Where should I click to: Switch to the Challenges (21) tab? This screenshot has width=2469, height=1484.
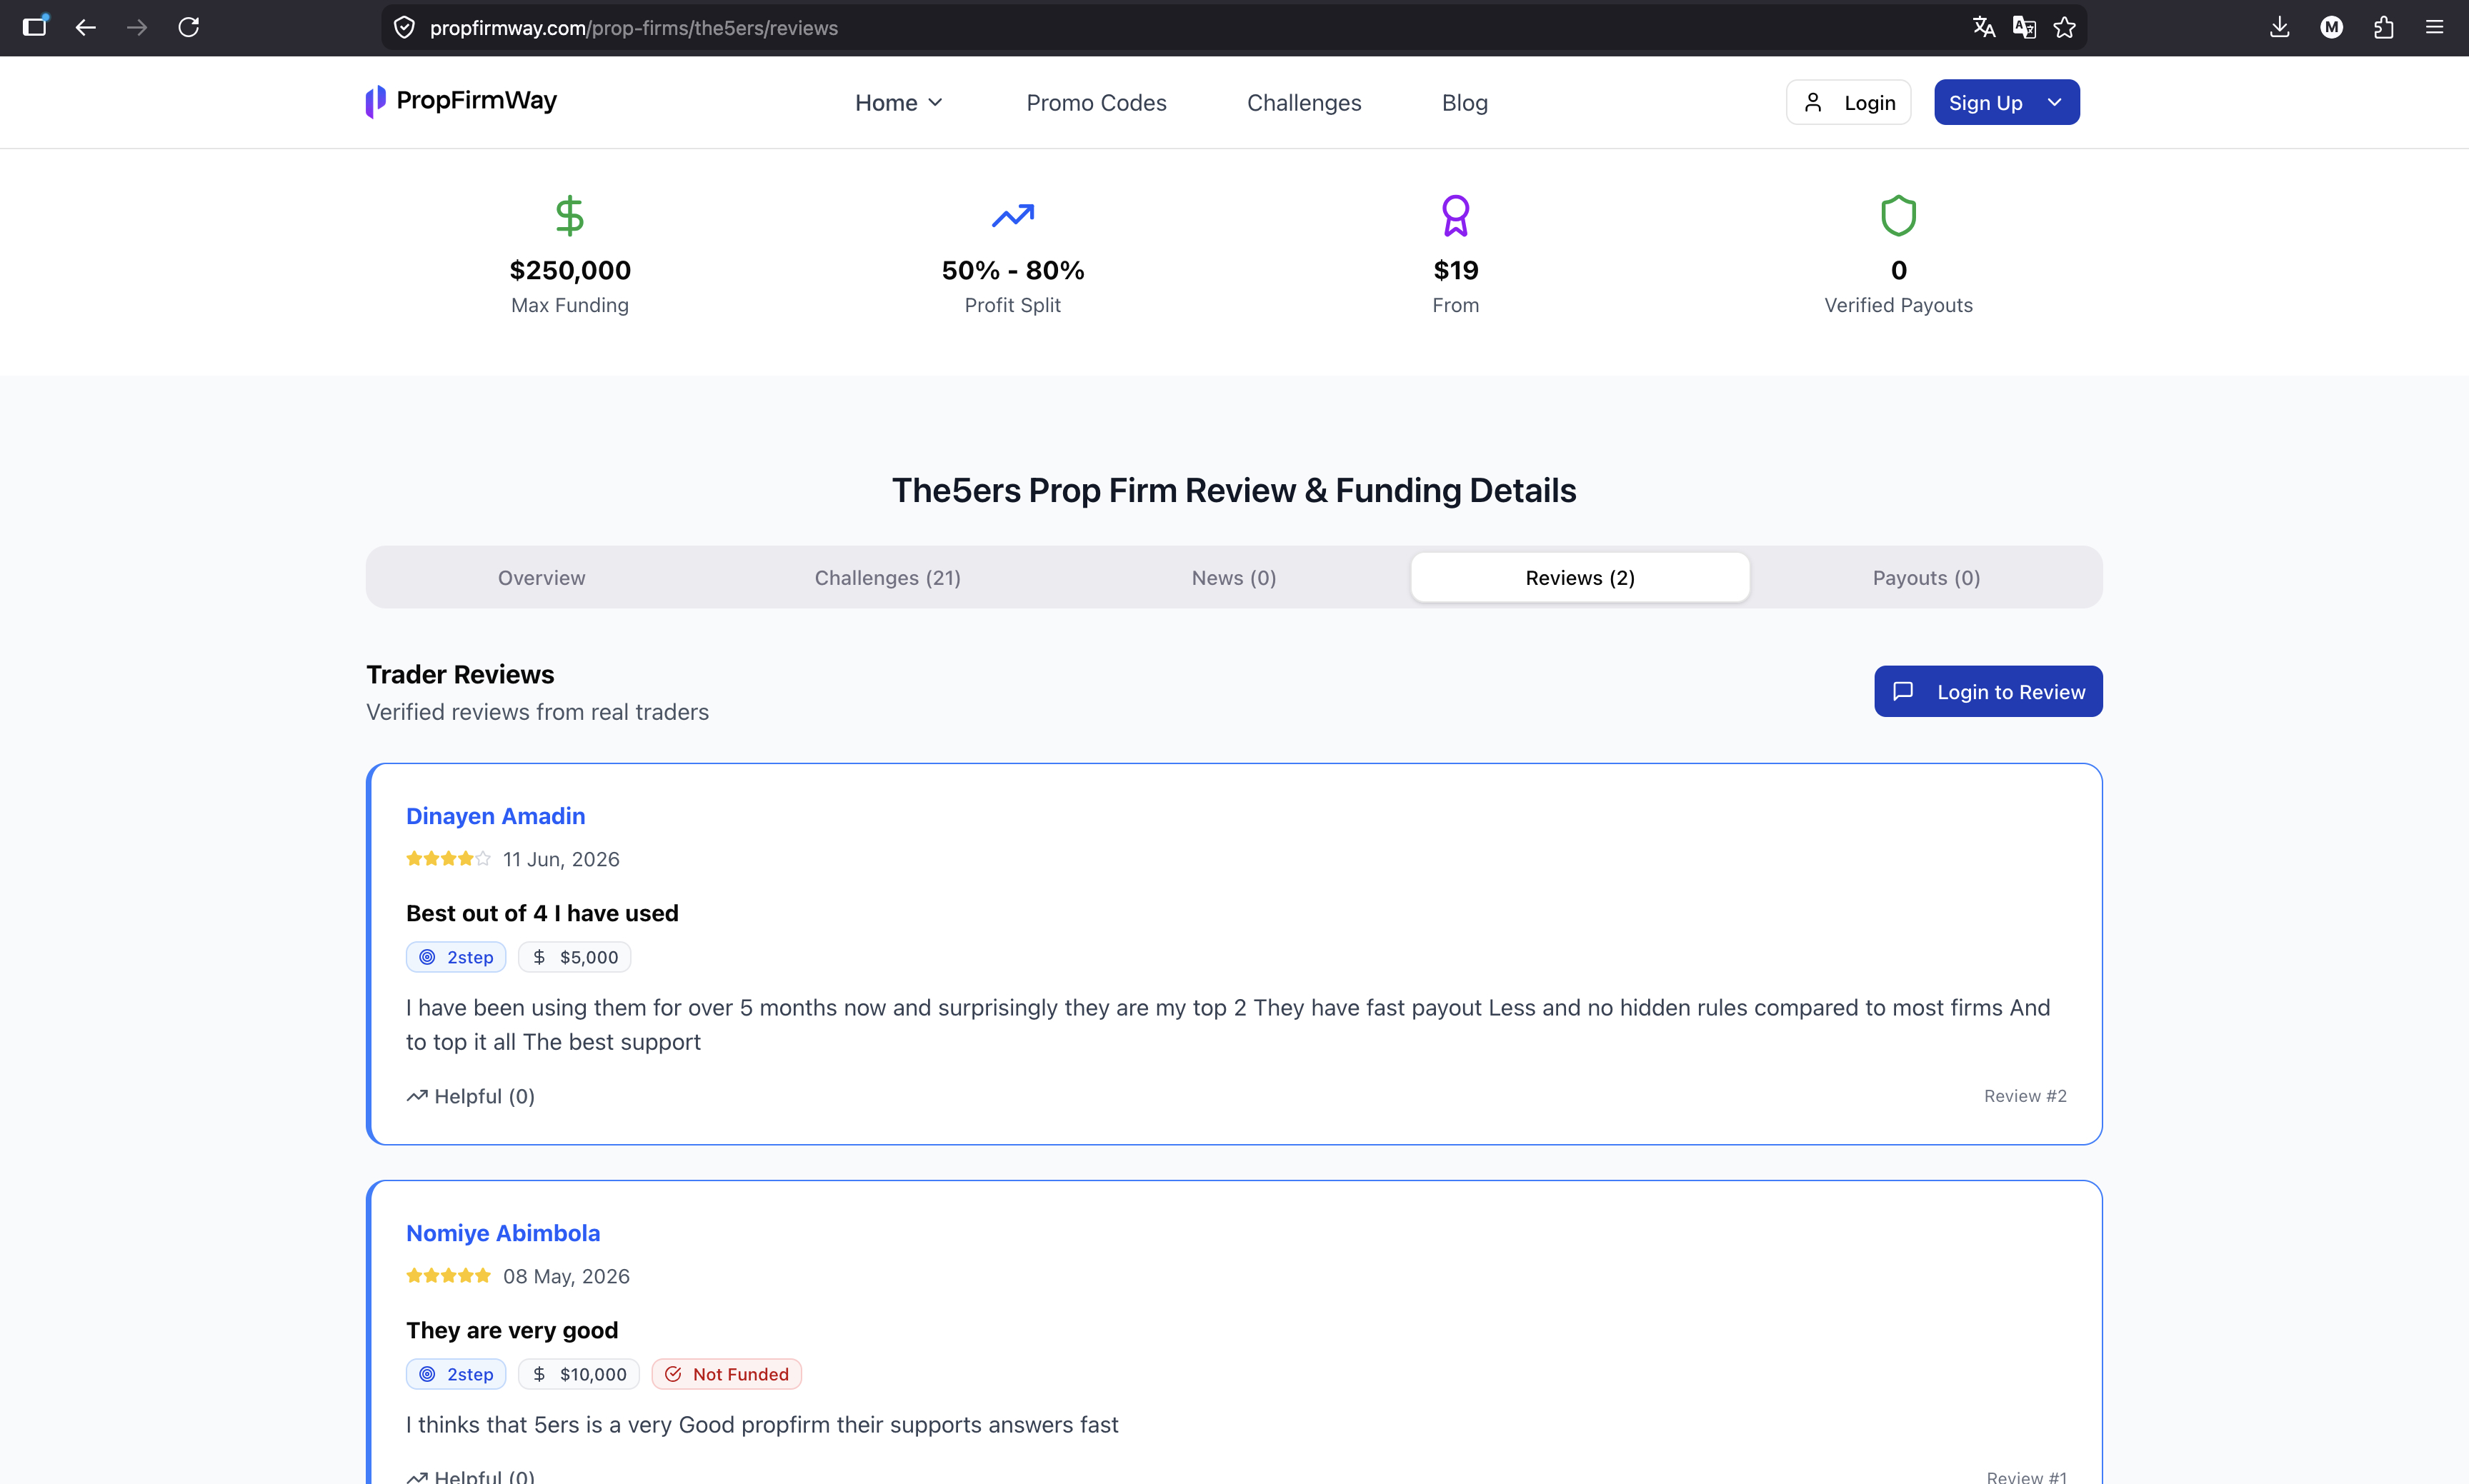click(887, 577)
